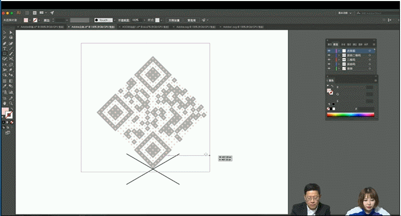Select the Zoom magnifier tool
The height and width of the screenshot is (216, 401).
click(x=11, y=103)
